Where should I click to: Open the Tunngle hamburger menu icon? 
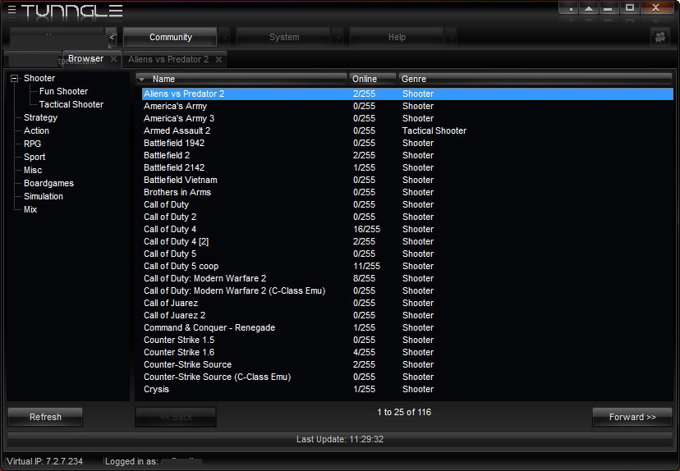pos(11,10)
